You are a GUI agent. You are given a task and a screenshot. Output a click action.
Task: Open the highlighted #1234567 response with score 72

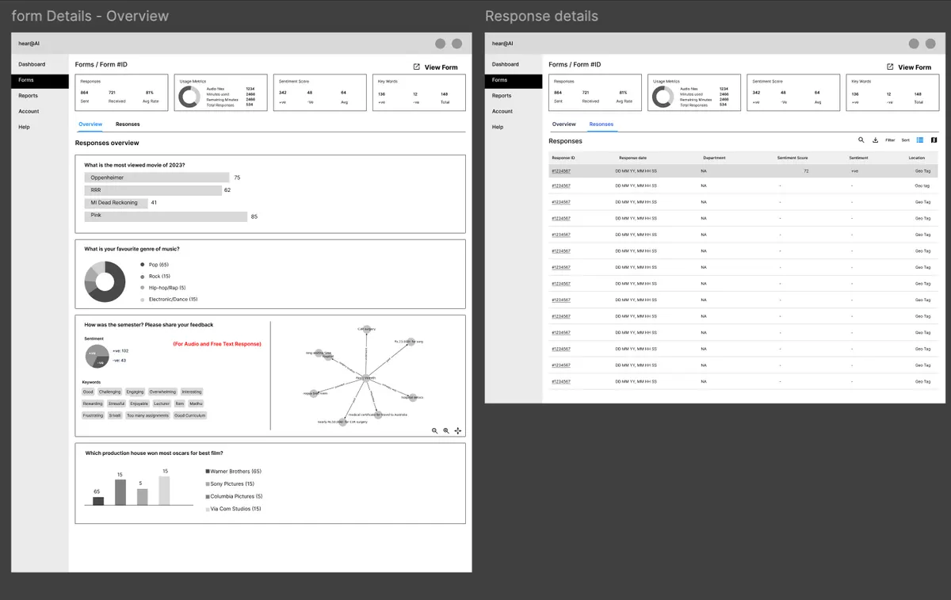tap(561, 171)
